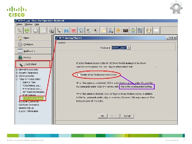The image size is (192, 144).
Task: Click the Connect plug icon in toolbar
Action: 19,30
